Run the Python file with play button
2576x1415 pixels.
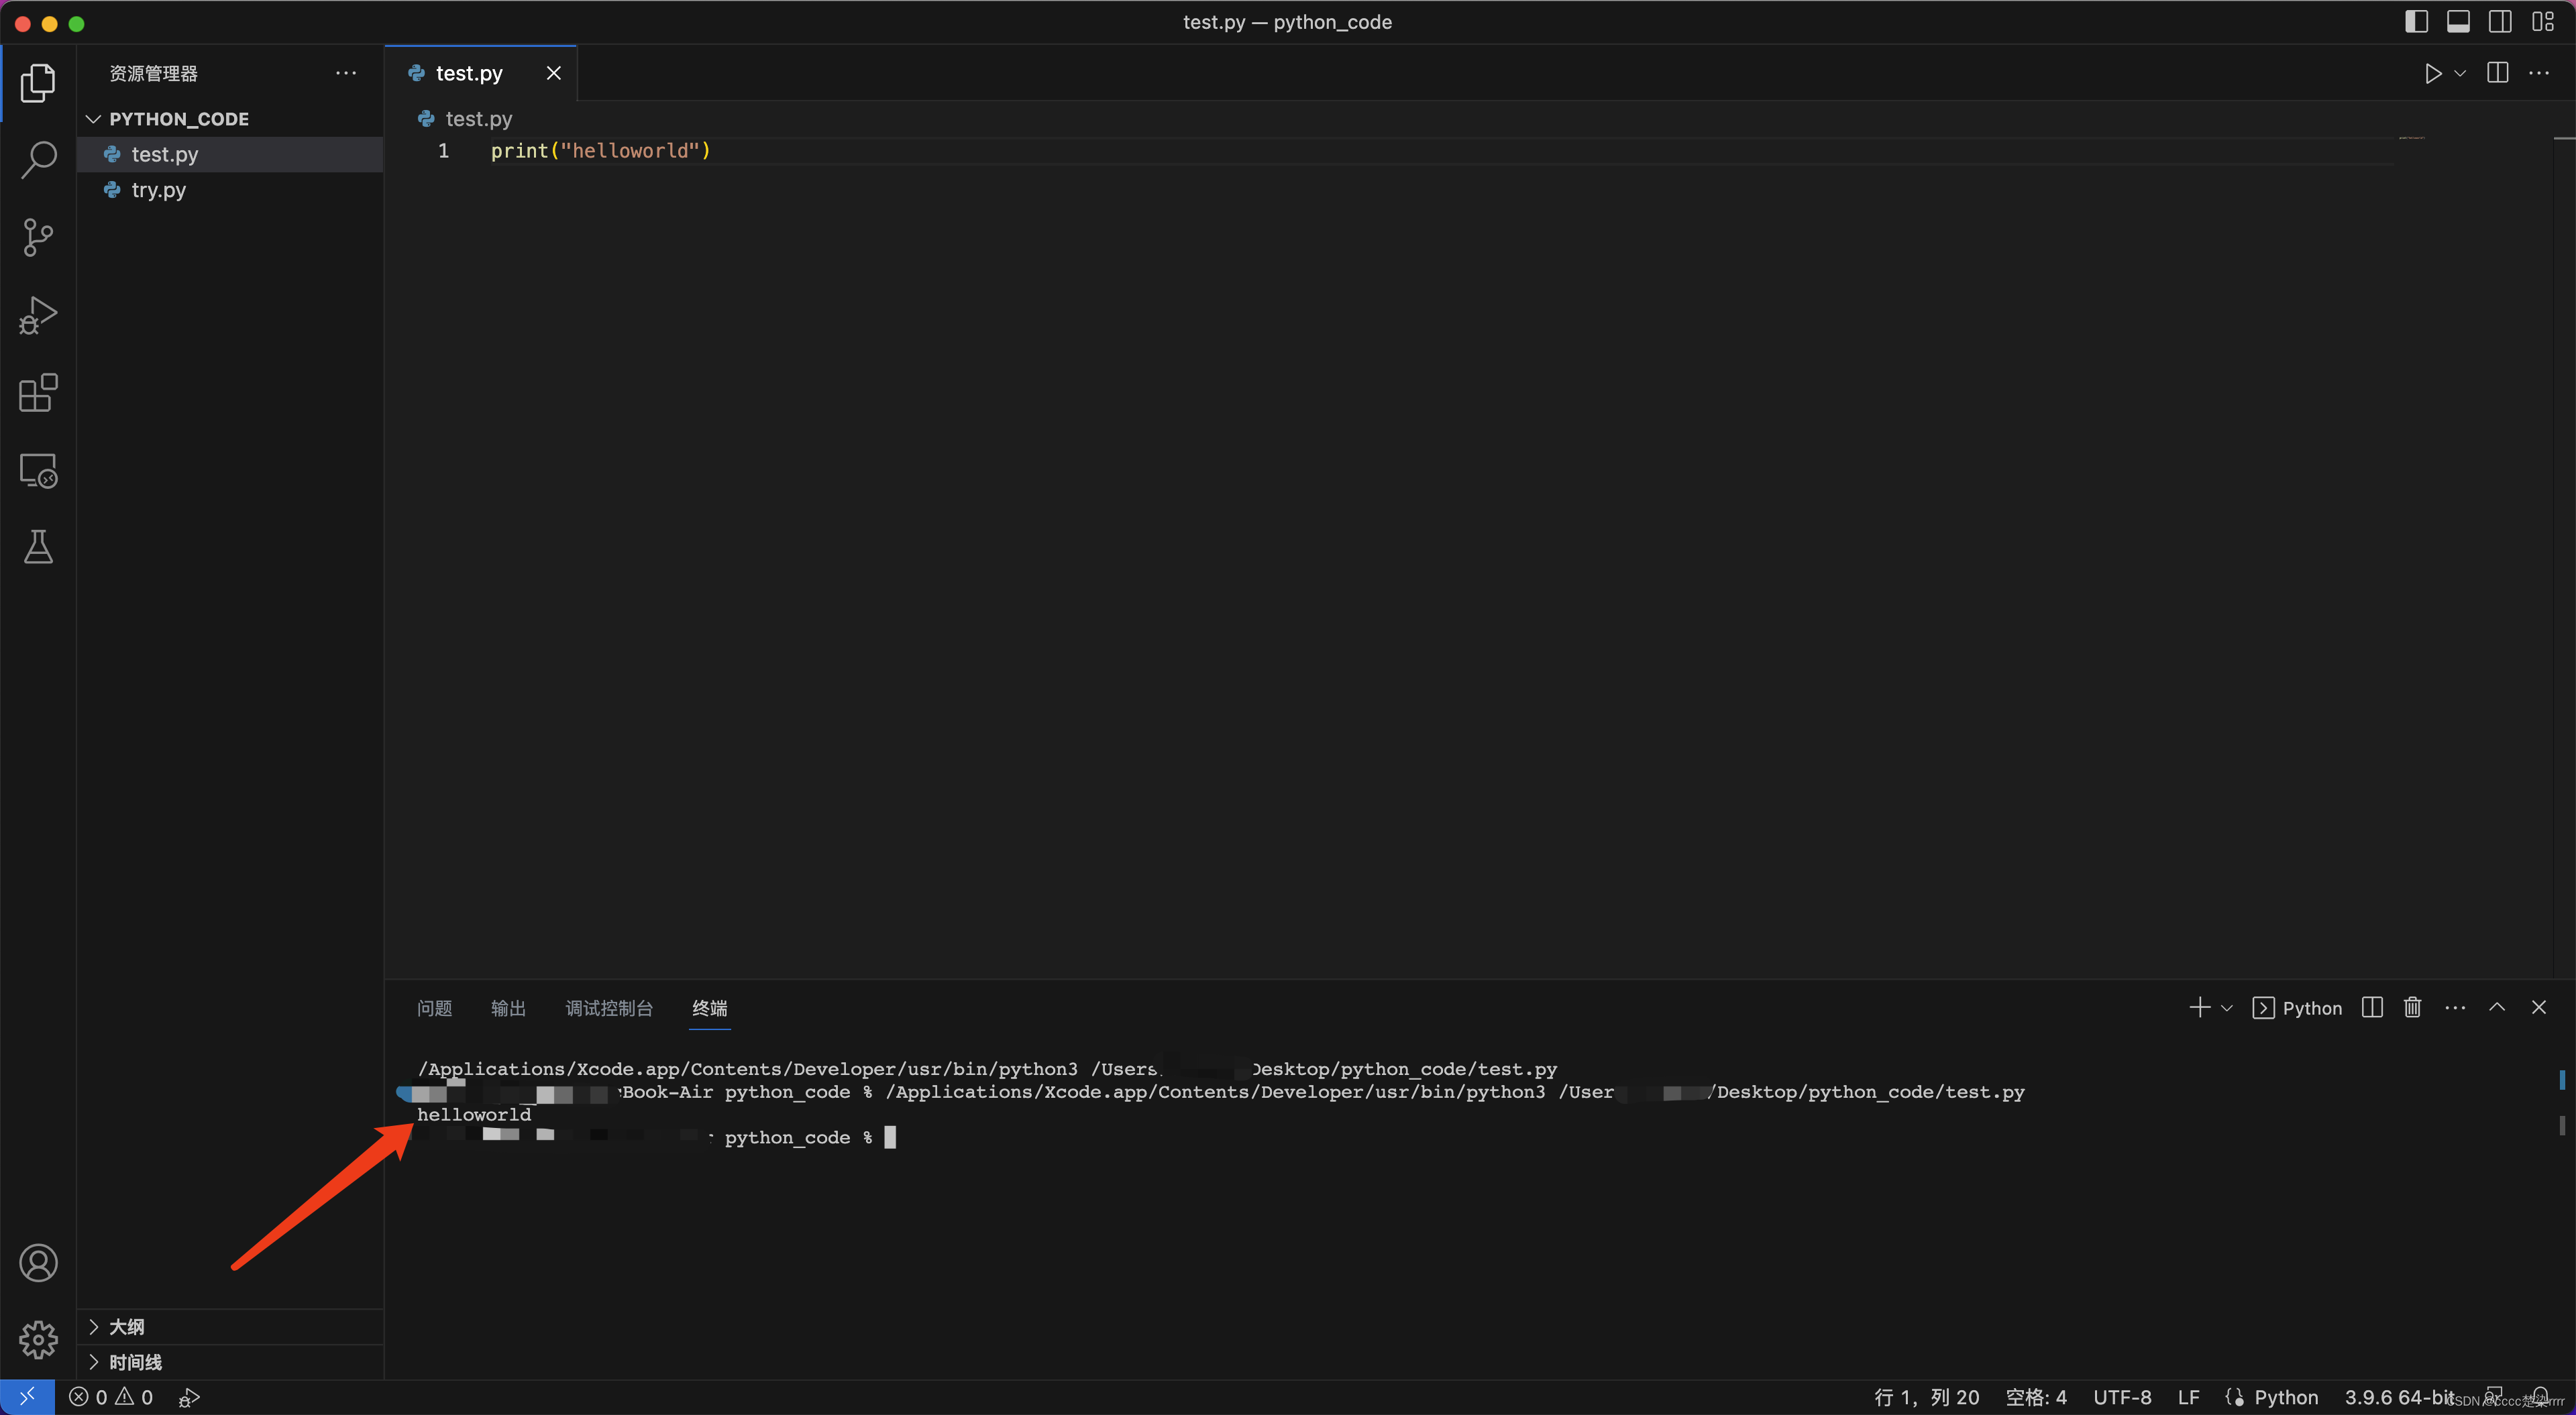pos(2432,73)
